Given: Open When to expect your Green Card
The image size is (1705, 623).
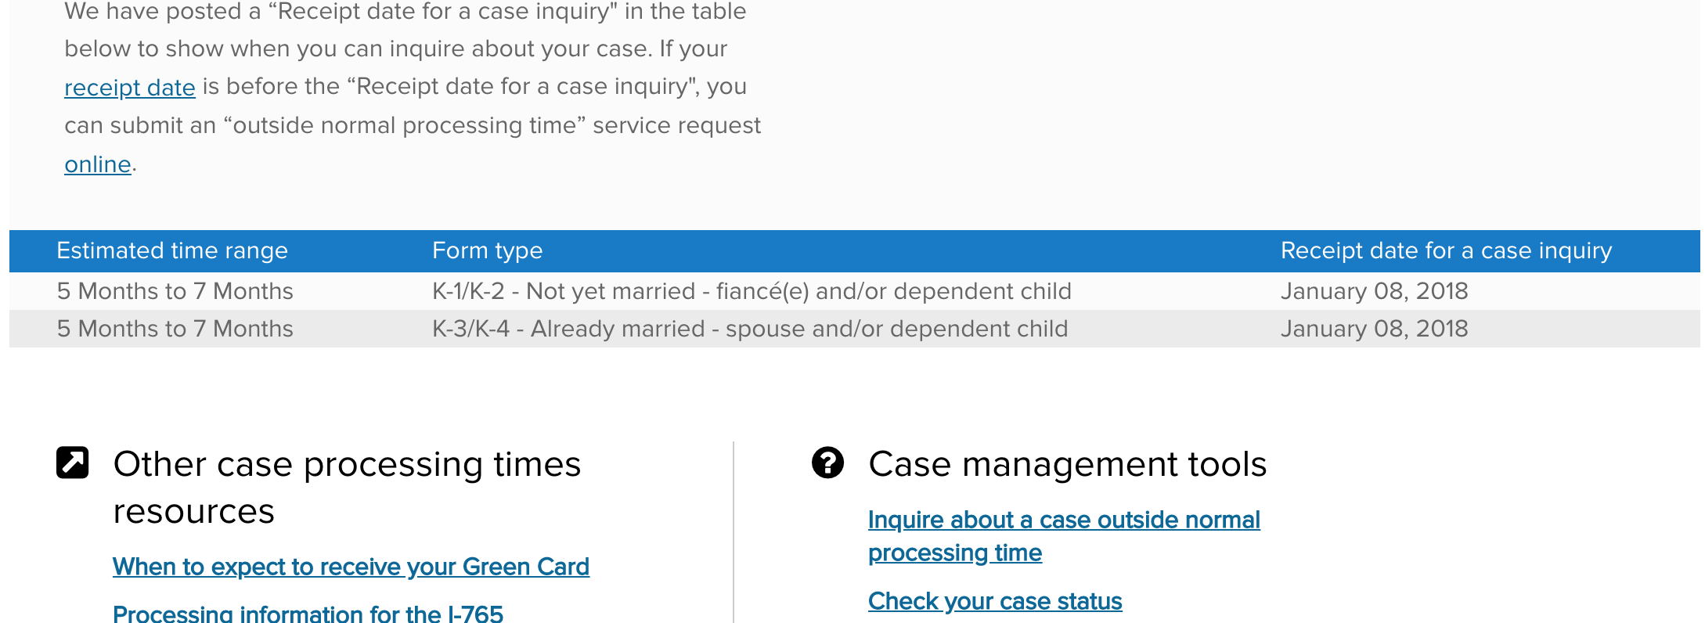Looking at the screenshot, I should [351, 567].
